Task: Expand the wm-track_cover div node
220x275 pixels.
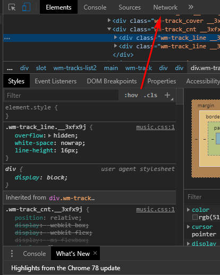Action: (x=109, y=20)
